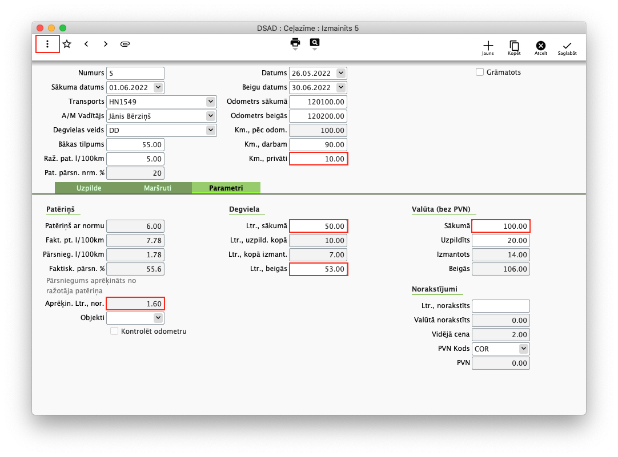Copy the record with Kopēt
The image size is (618, 457).
(514, 47)
